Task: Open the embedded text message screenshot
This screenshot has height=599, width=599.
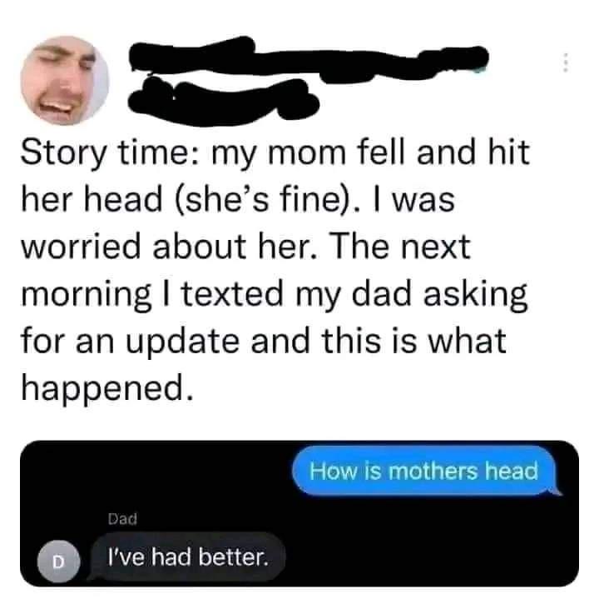Action: pyautogui.click(x=299, y=513)
